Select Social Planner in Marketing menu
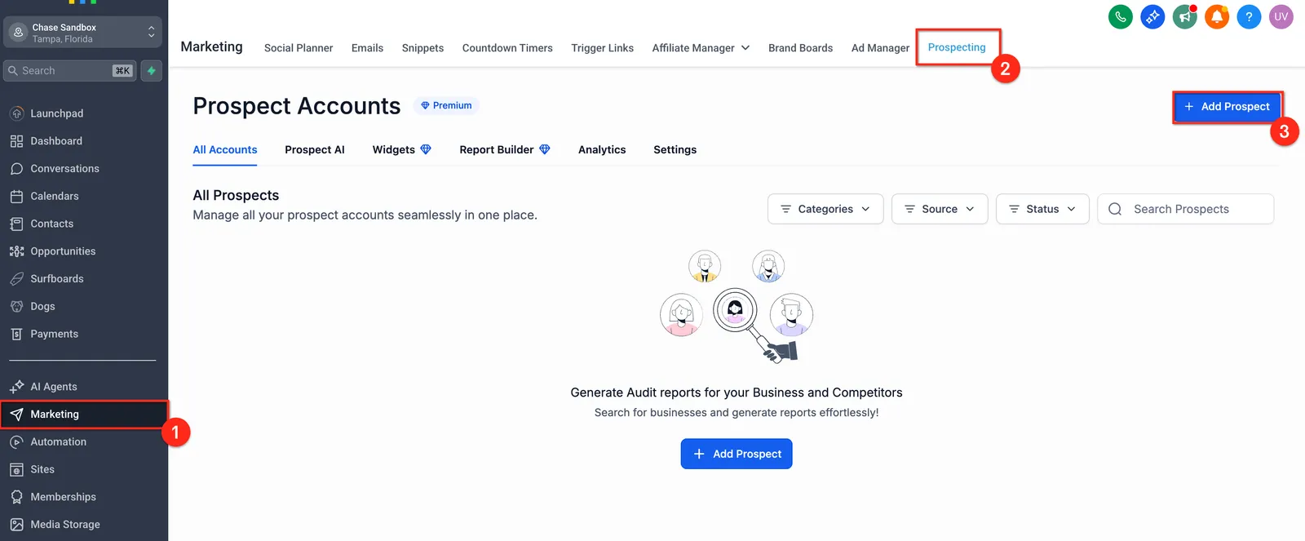This screenshot has height=541, width=1305. point(299,48)
